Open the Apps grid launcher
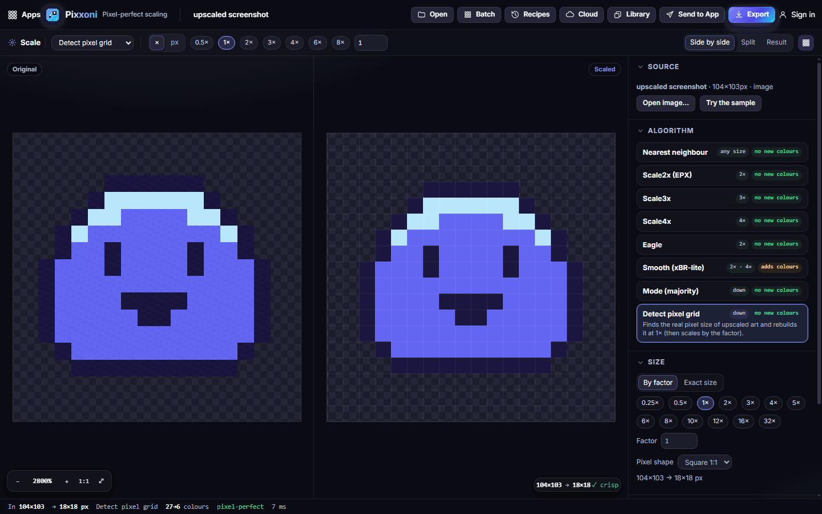The image size is (822, 514). pos(24,14)
